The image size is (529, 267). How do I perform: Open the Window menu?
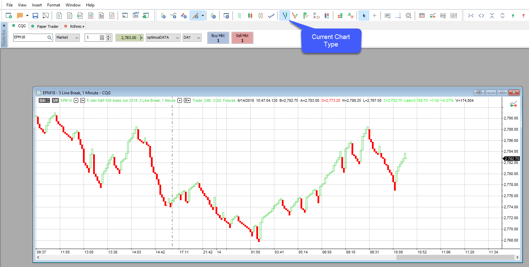(73, 5)
